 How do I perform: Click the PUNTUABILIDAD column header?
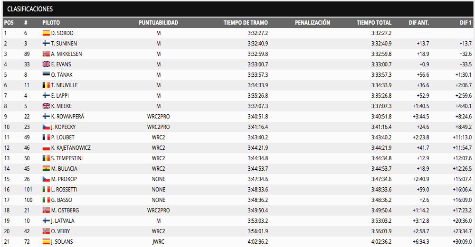pos(158,23)
